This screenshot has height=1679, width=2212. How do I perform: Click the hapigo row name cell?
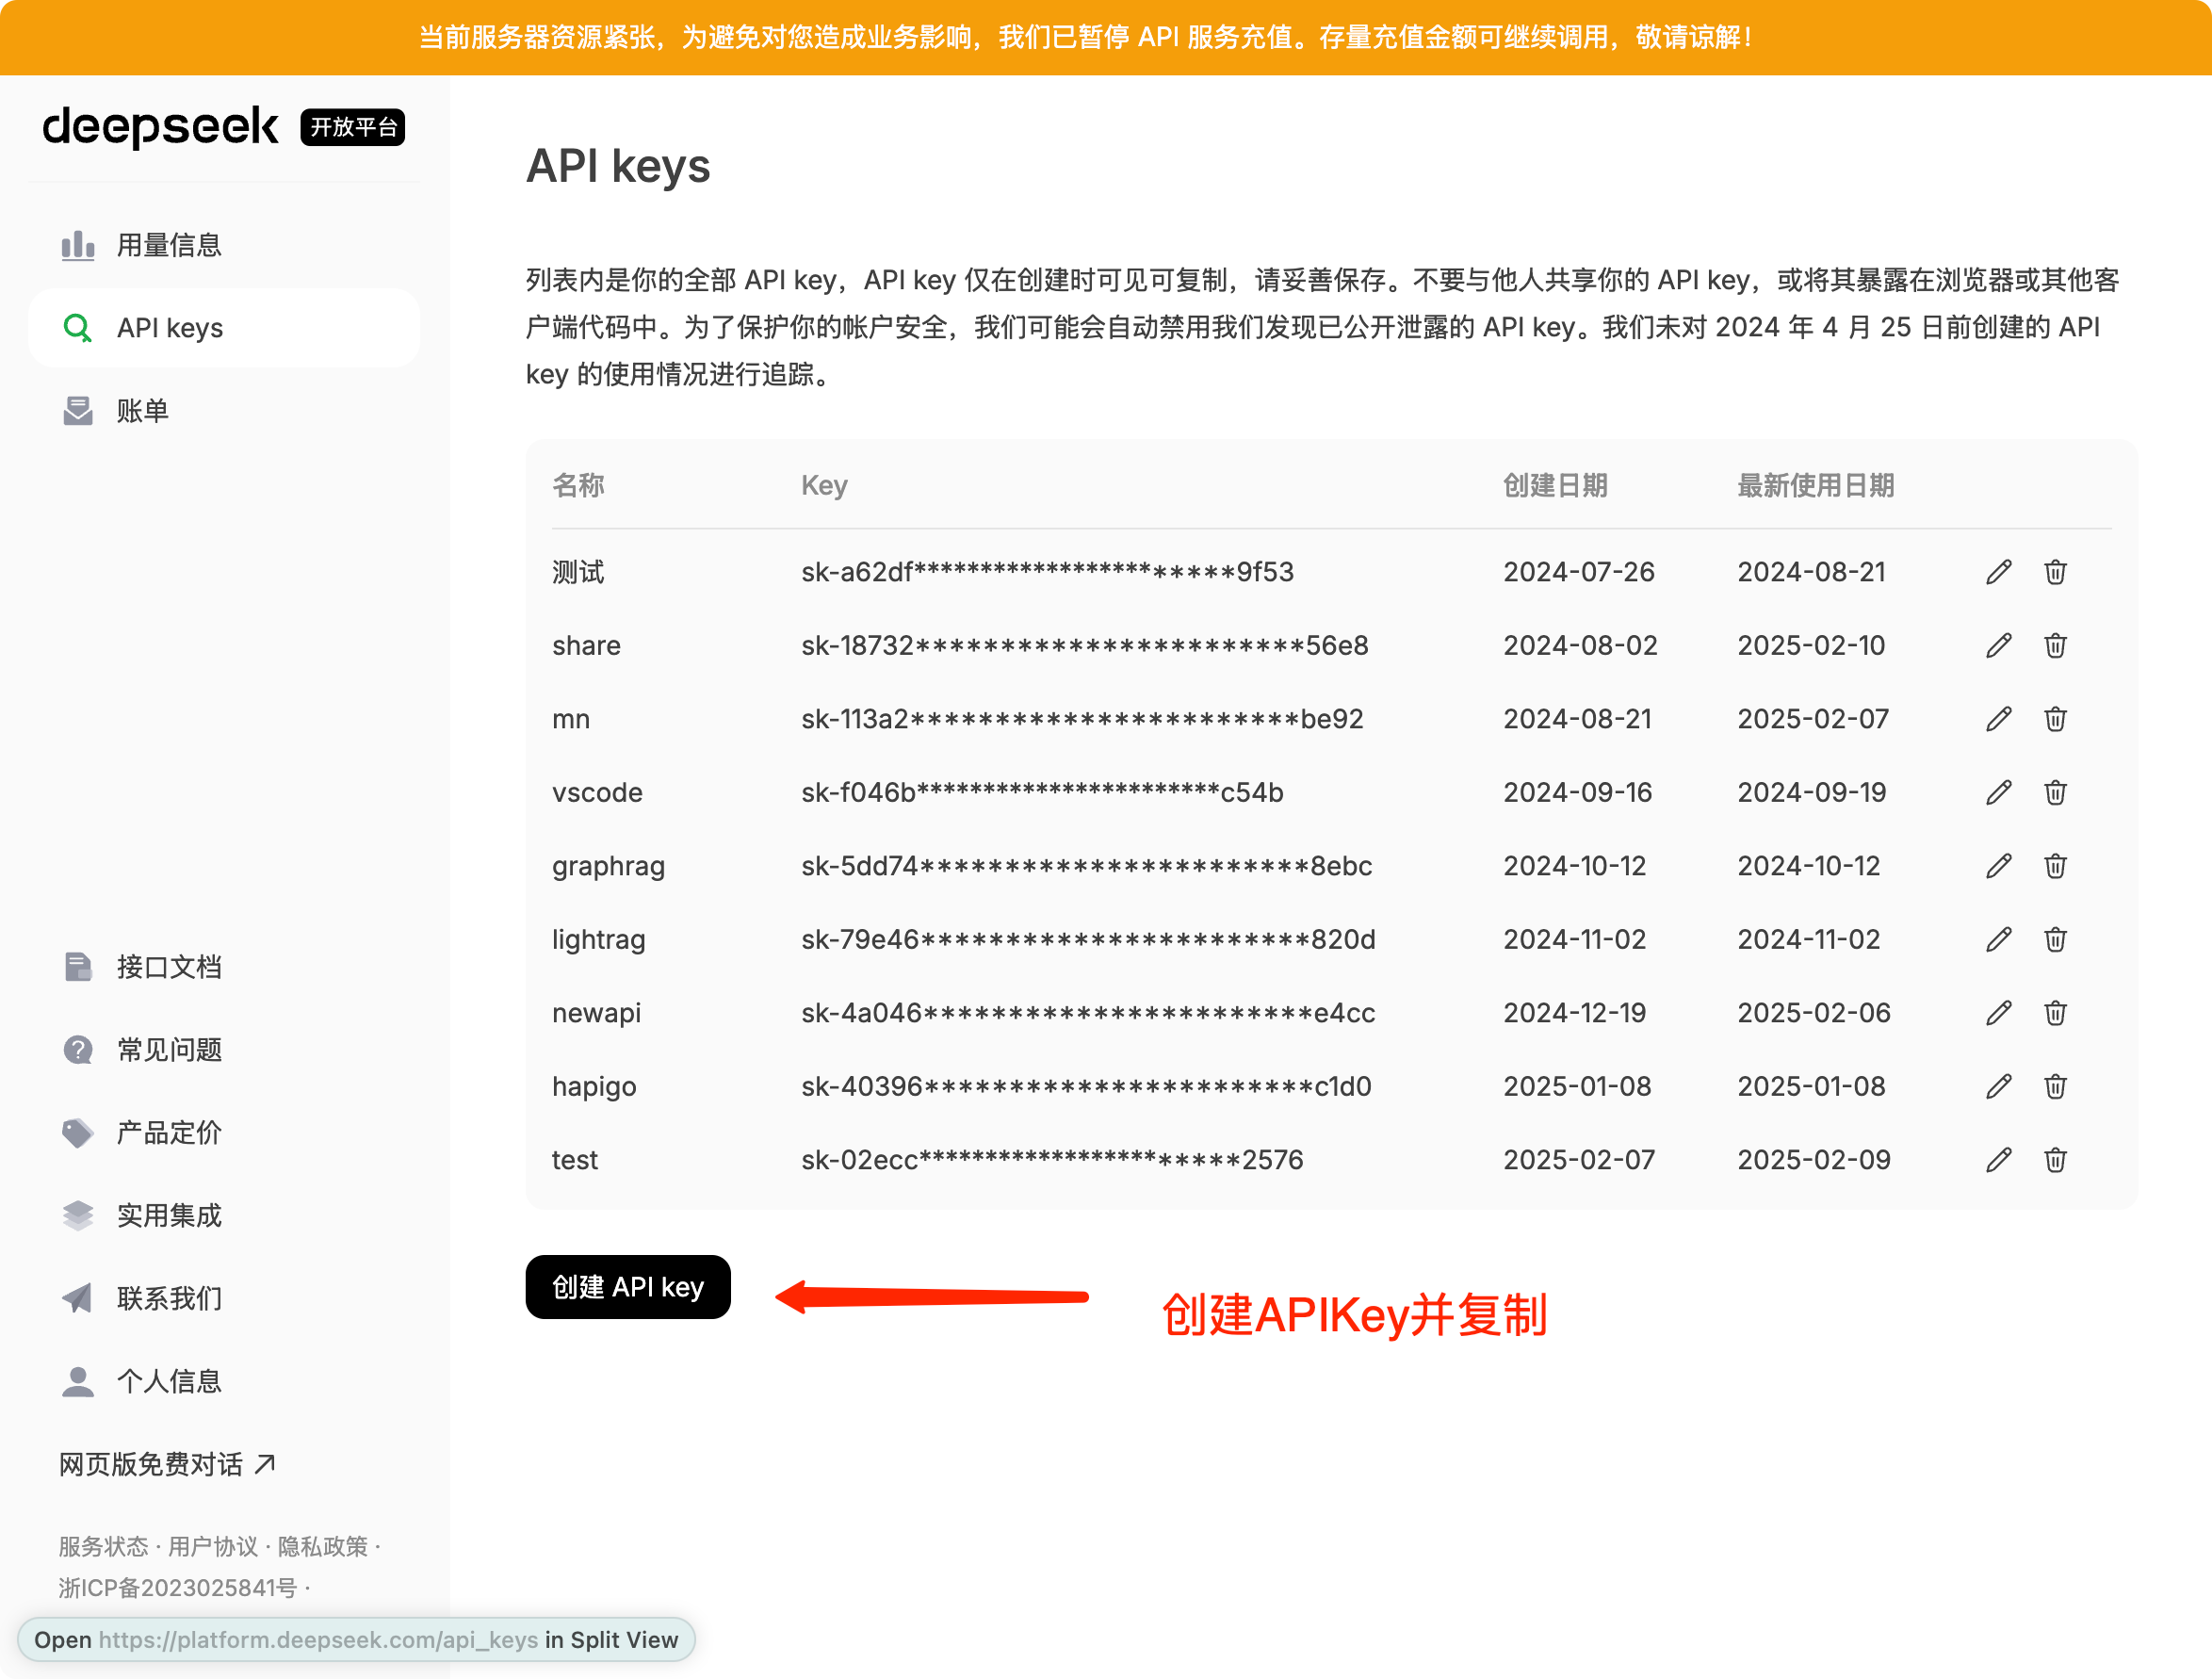[594, 1087]
